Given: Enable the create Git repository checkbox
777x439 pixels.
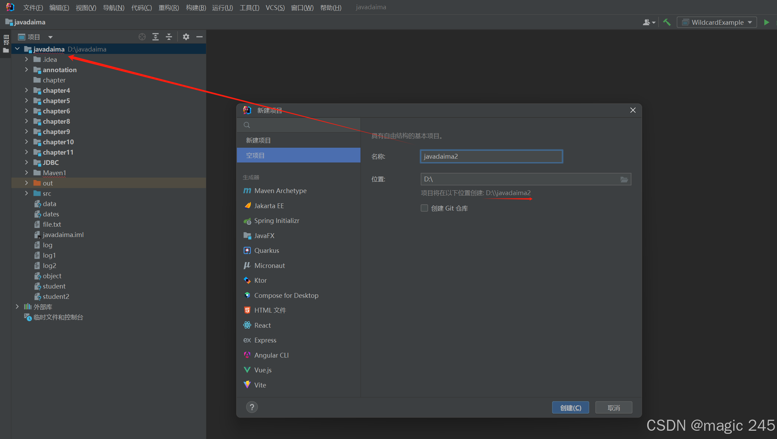Looking at the screenshot, I should pyautogui.click(x=424, y=208).
